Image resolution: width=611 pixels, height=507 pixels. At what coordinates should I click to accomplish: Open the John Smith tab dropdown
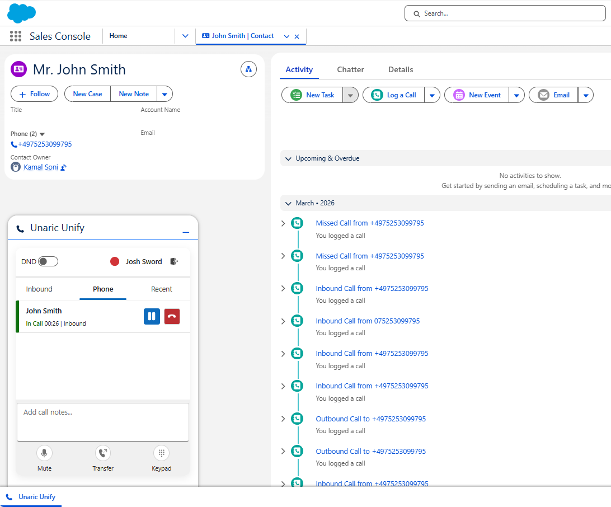[287, 36]
